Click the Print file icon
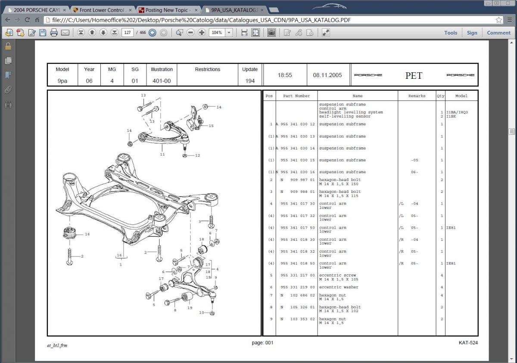The image size is (517, 363). 54,33
